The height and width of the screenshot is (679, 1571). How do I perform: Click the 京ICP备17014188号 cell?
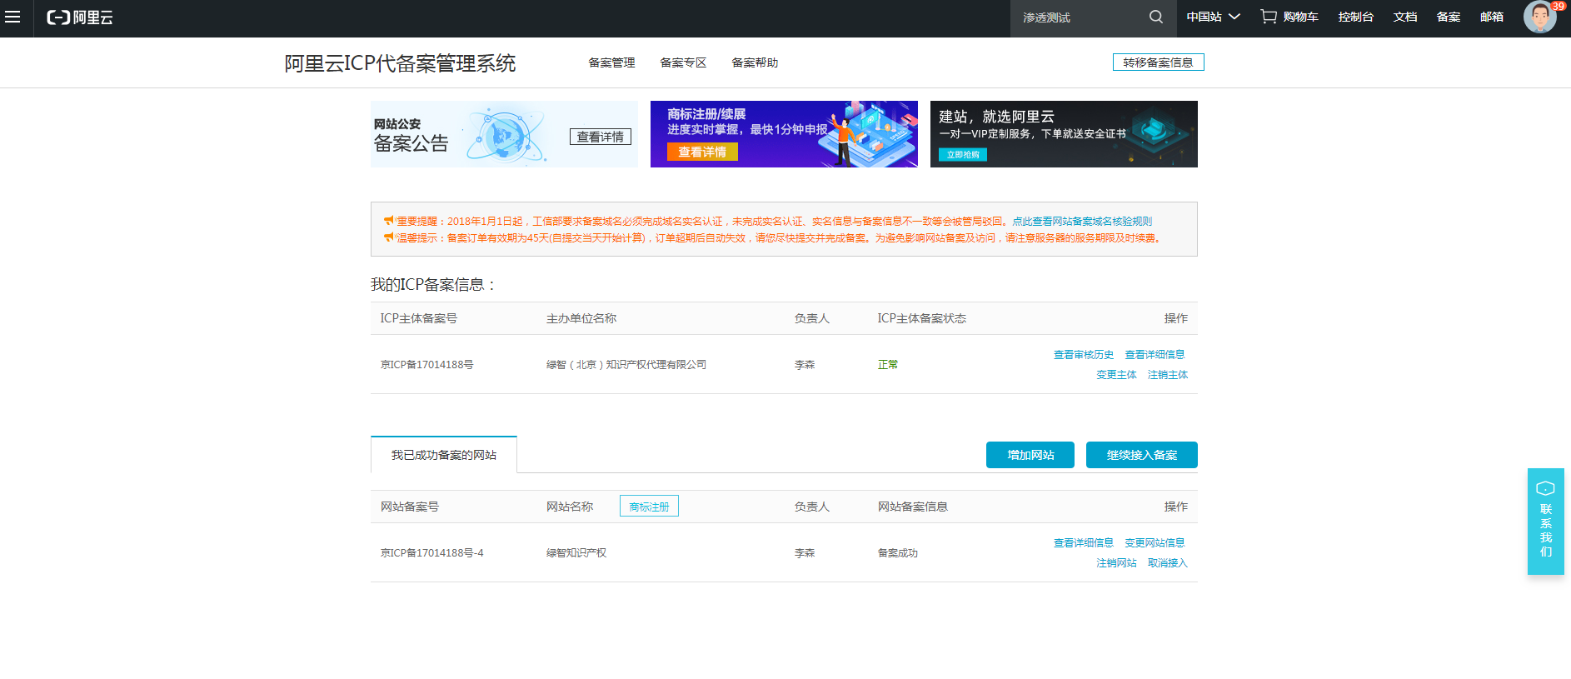click(427, 365)
